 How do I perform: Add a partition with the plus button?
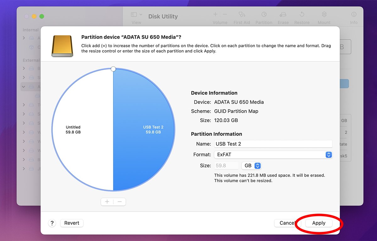click(x=107, y=202)
